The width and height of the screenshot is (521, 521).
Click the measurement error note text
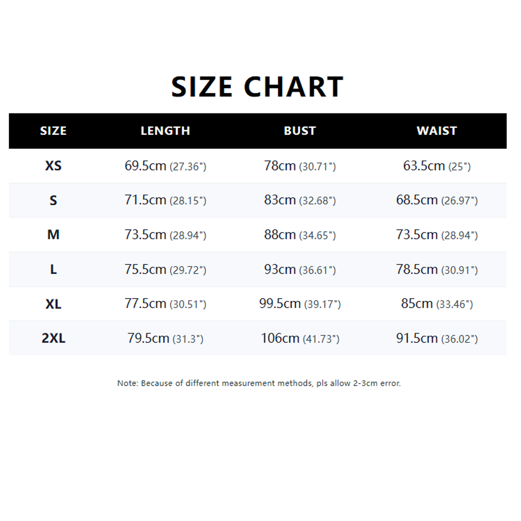pyautogui.click(x=259, y=384)
